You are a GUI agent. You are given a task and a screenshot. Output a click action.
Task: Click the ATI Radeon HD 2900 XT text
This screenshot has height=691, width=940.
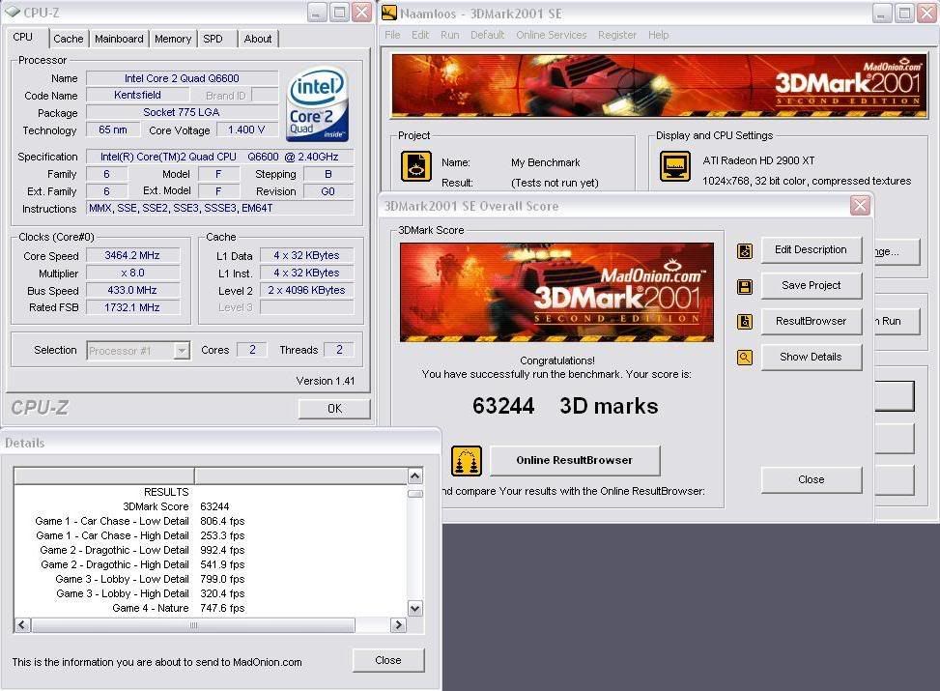pyautogui.click(x=758, y=160)
